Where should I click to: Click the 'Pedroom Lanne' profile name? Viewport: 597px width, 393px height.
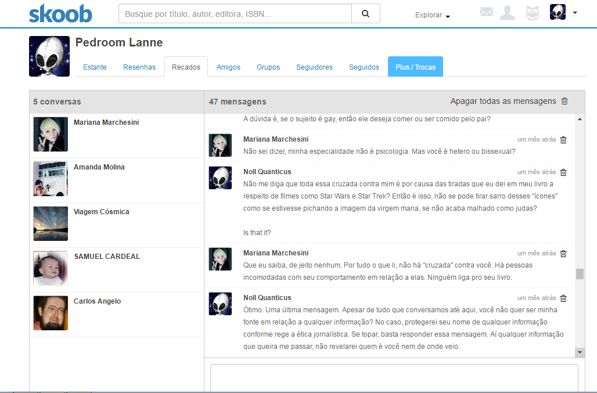click(119, 42)
